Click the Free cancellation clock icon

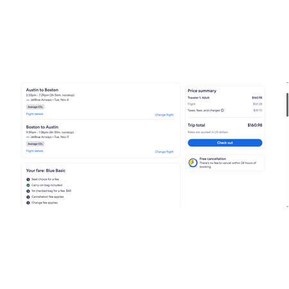coord(193,162)
